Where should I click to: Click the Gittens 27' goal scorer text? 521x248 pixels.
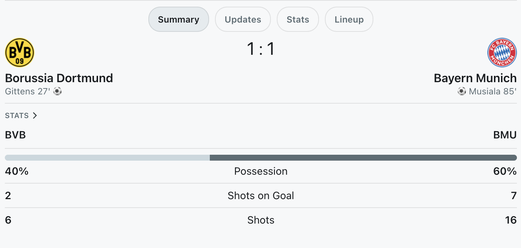point(27,91)
